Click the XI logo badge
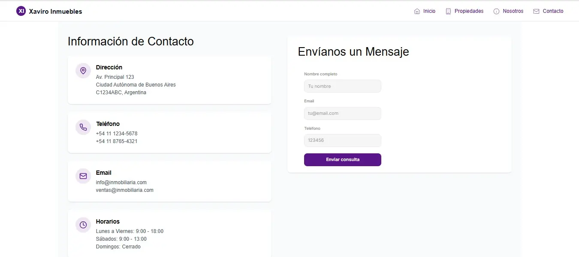579x257 pixels. coord(21,11)
